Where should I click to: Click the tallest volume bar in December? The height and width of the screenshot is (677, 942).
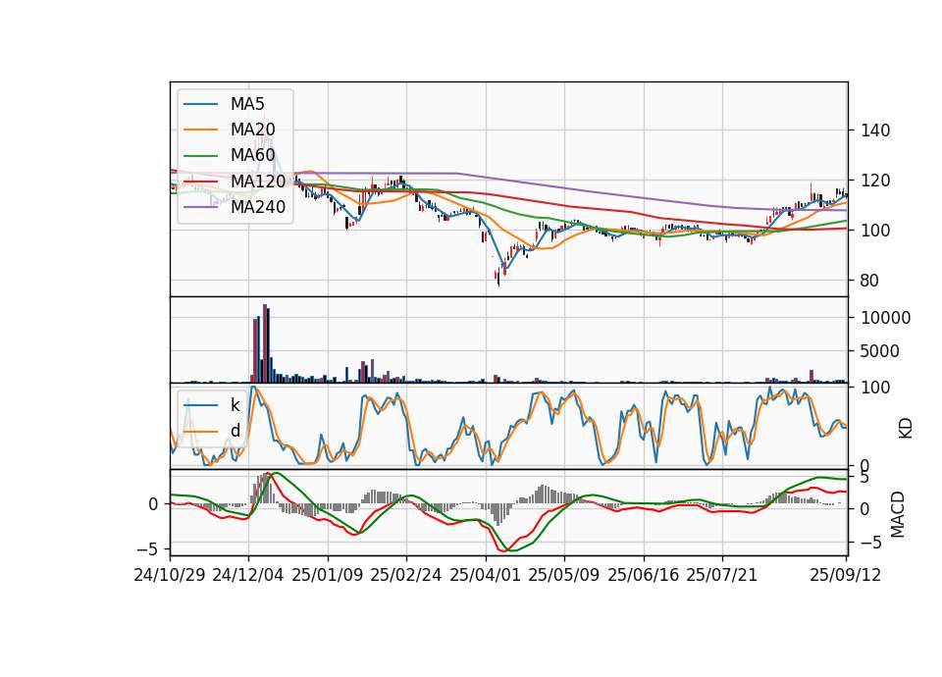point(264,343)
